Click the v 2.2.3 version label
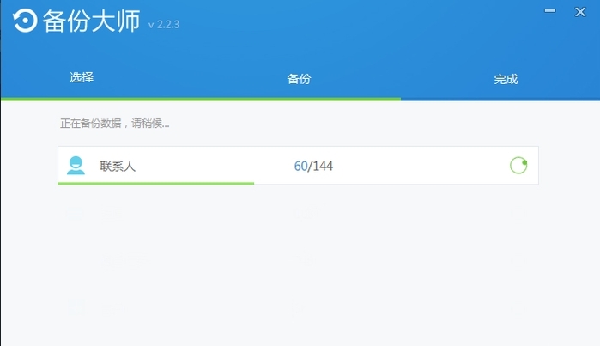Image resolution: width=600 pixels, height=346 pixels. [163, 25]
